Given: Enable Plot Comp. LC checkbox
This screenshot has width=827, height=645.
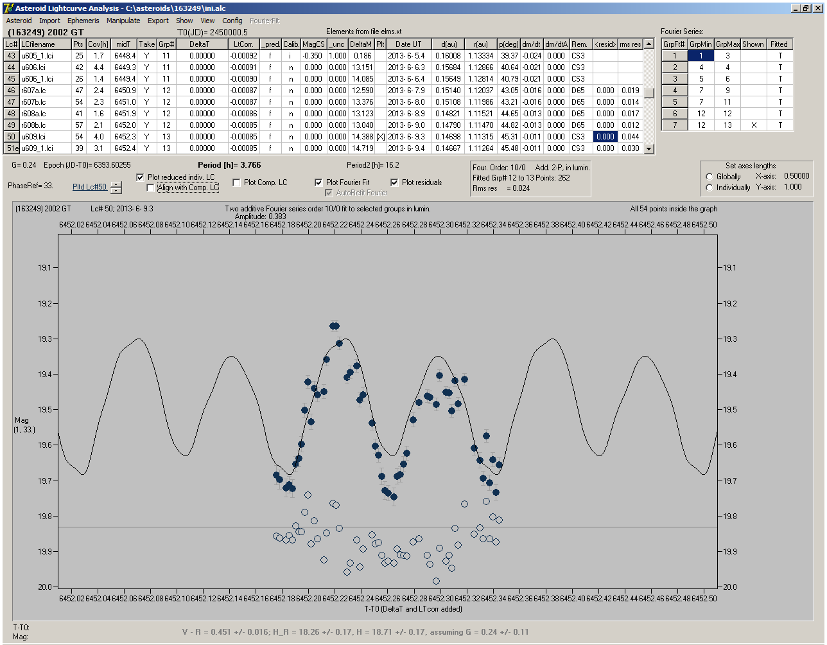Looking at the screenshot, I should click(x=236, y=182).
